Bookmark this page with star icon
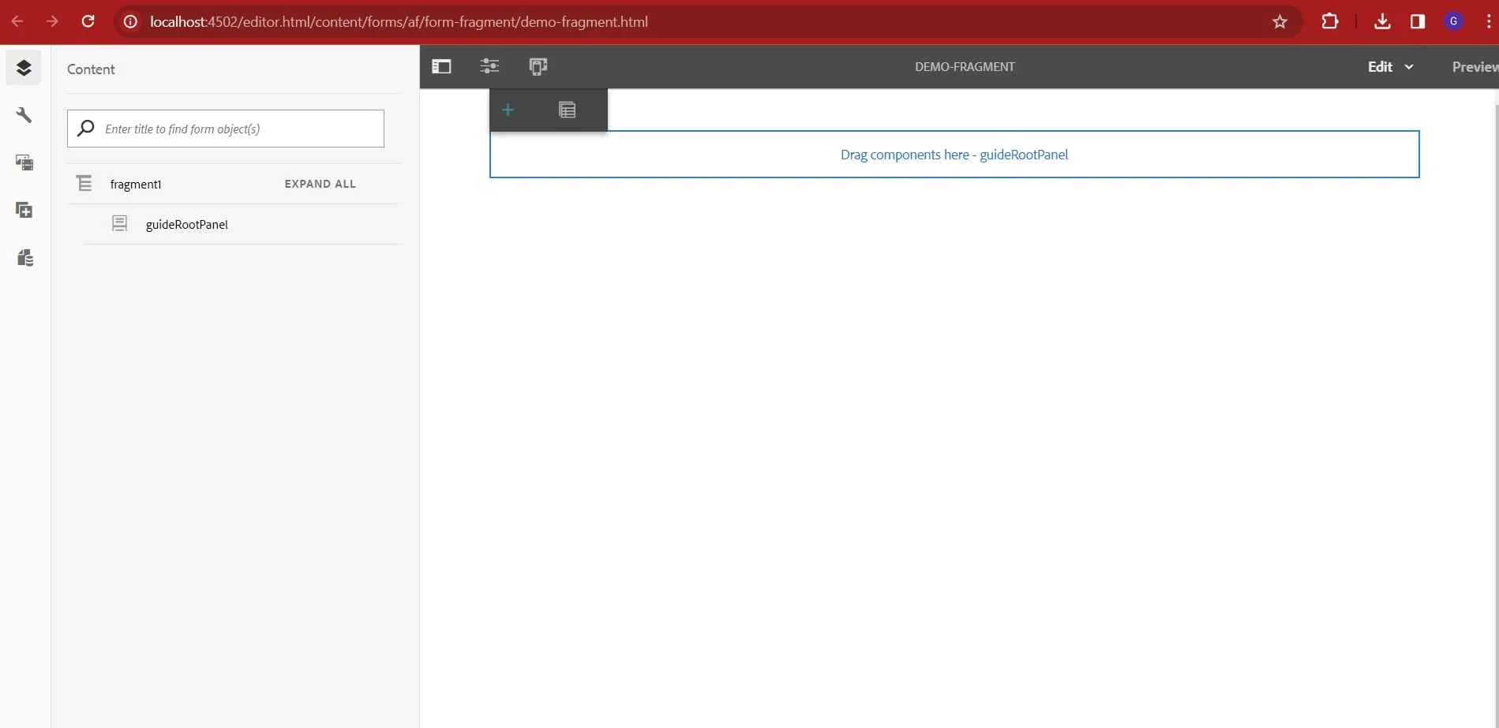1499x728 pixels. [x=1280, y=21]
